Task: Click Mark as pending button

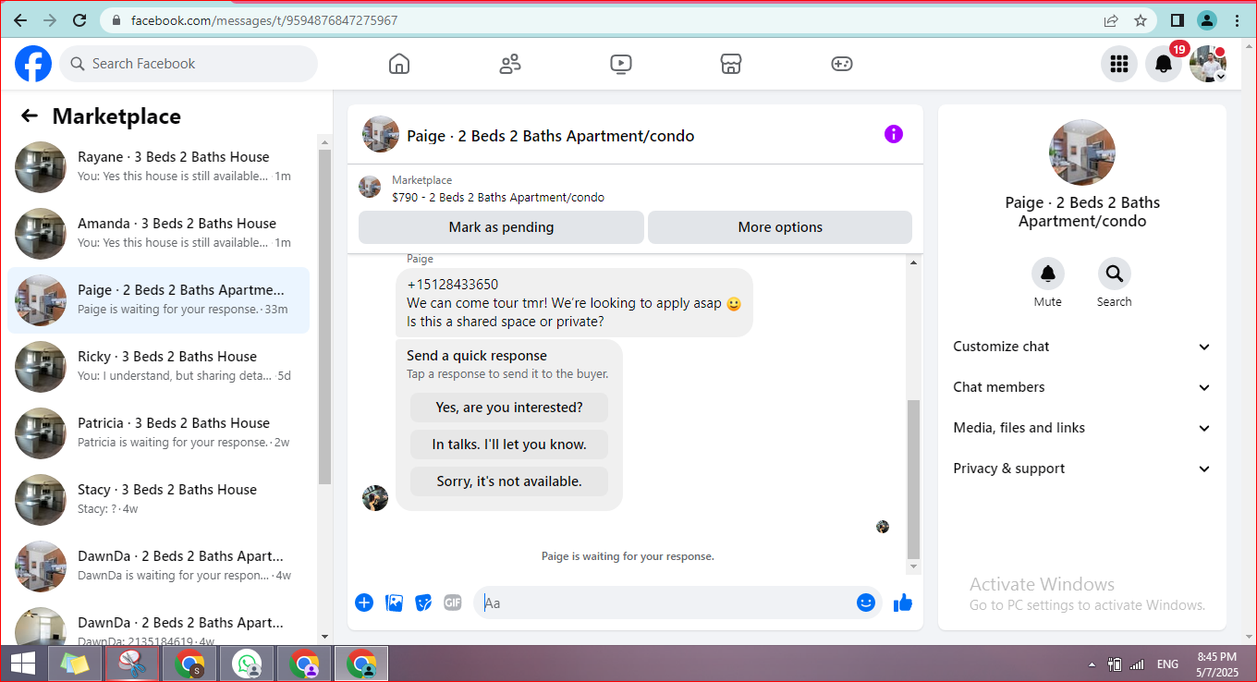Action: coord(501,227)
